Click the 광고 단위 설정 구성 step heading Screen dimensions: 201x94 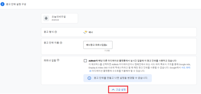(16, 4)
